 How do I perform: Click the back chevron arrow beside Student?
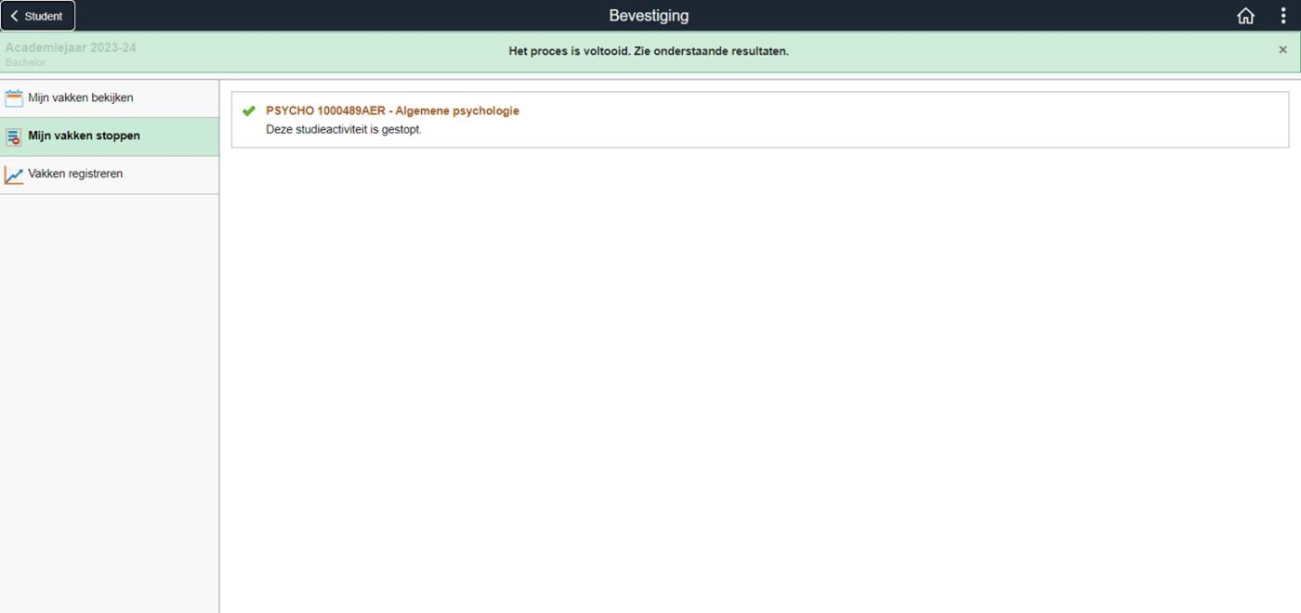[x=14, y=16]
